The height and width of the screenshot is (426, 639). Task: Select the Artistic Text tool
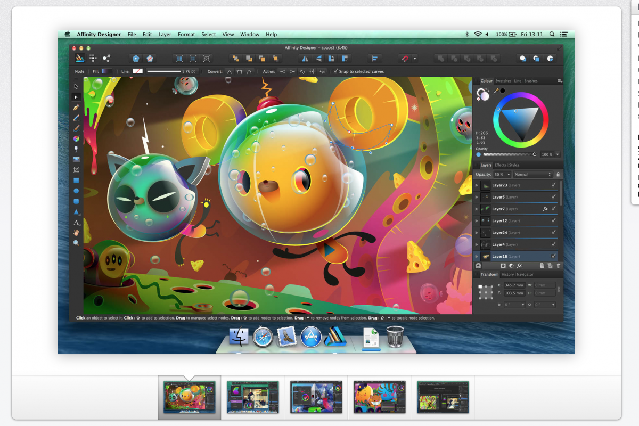pyautogui.click(x=76, y=223)
